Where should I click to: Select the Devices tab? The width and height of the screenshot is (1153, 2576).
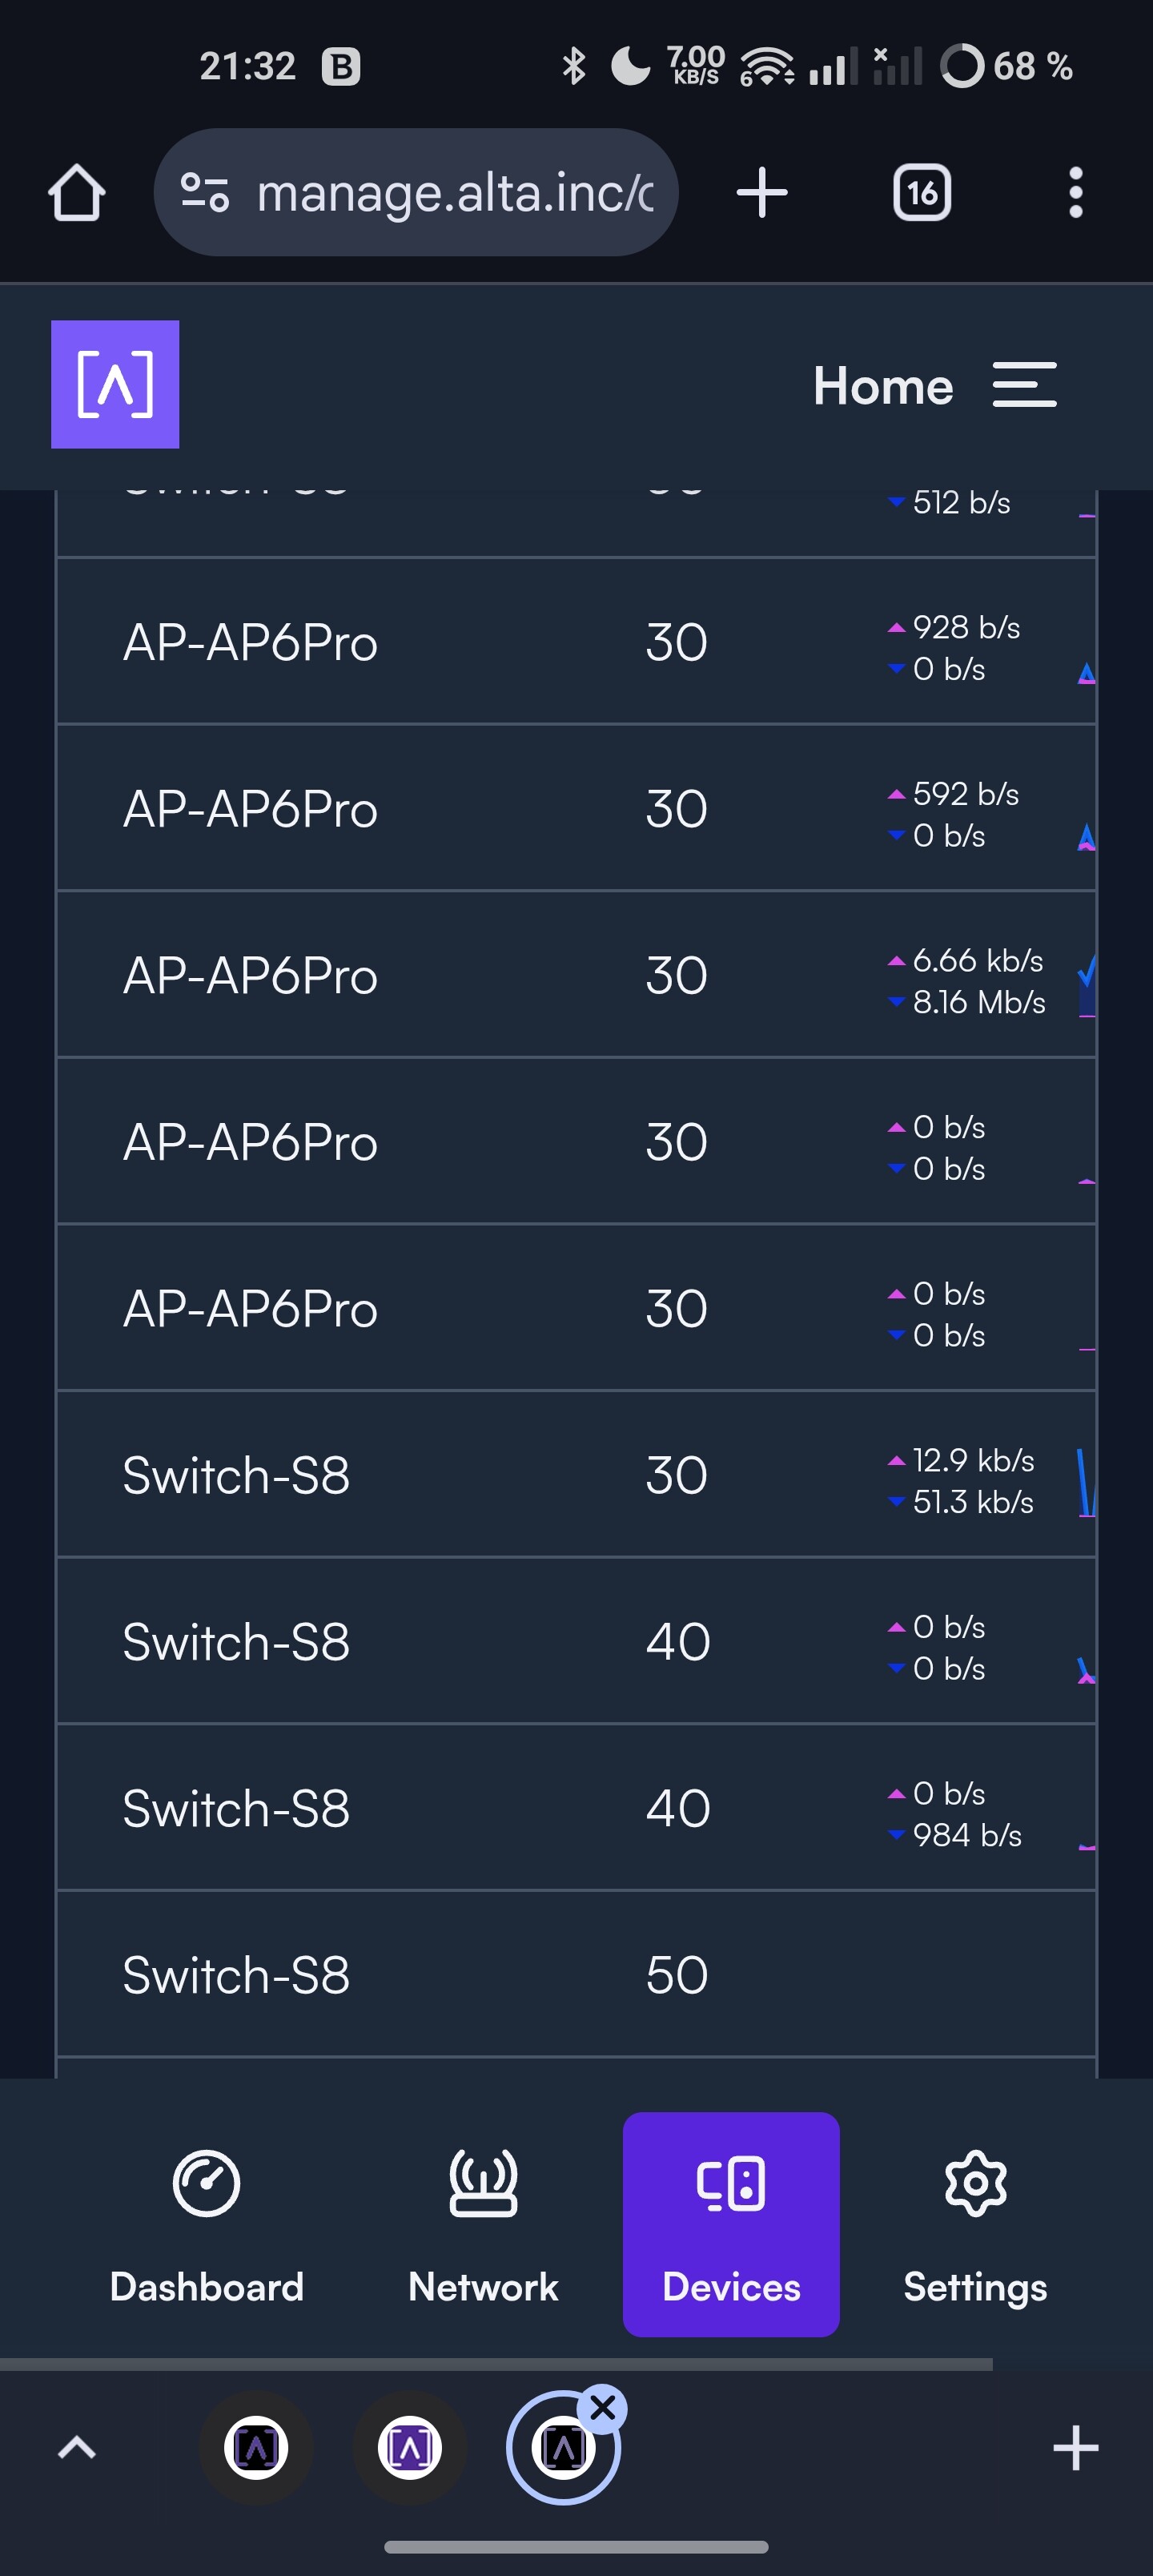731,2225
